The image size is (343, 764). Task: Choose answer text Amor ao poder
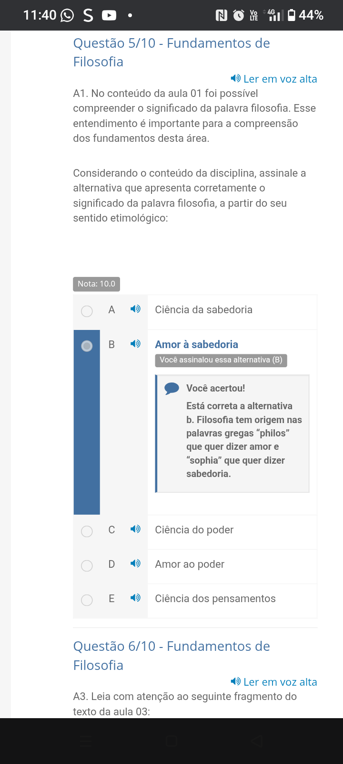point(190,564)
